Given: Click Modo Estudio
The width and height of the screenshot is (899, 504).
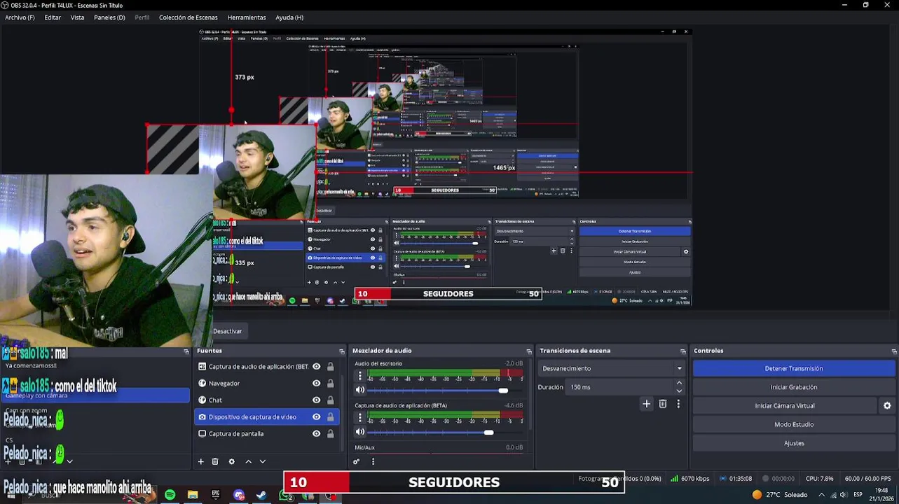Looking at the screenshot, I should [794, 424].
